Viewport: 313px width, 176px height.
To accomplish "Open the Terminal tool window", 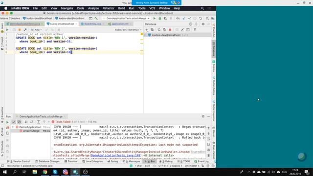I will (x=71, y=161).
